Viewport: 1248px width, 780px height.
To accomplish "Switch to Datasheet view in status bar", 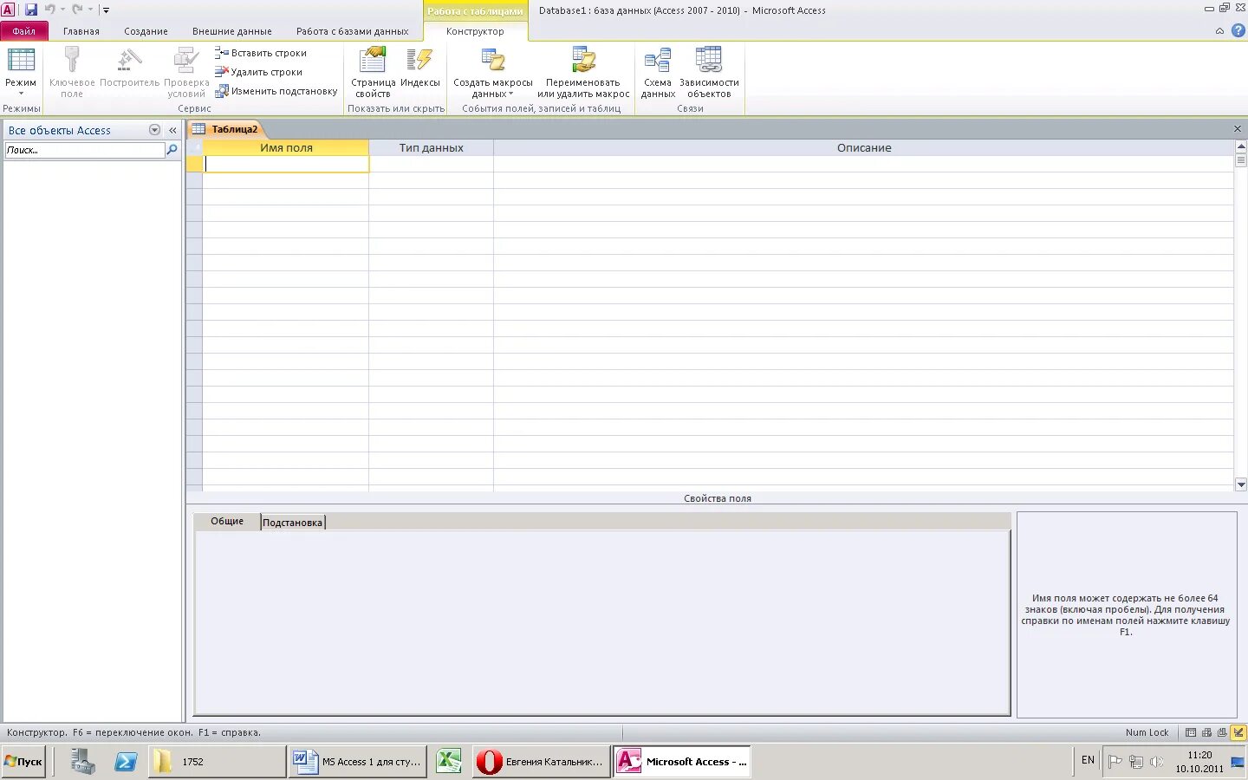I will point(1191,732).
